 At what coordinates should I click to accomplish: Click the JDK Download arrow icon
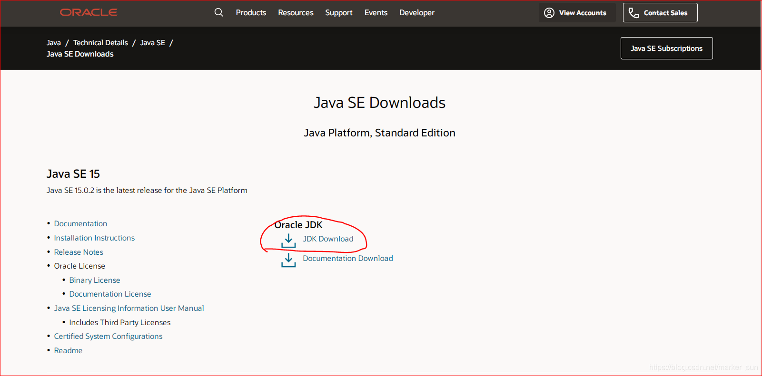pos(288,241)
